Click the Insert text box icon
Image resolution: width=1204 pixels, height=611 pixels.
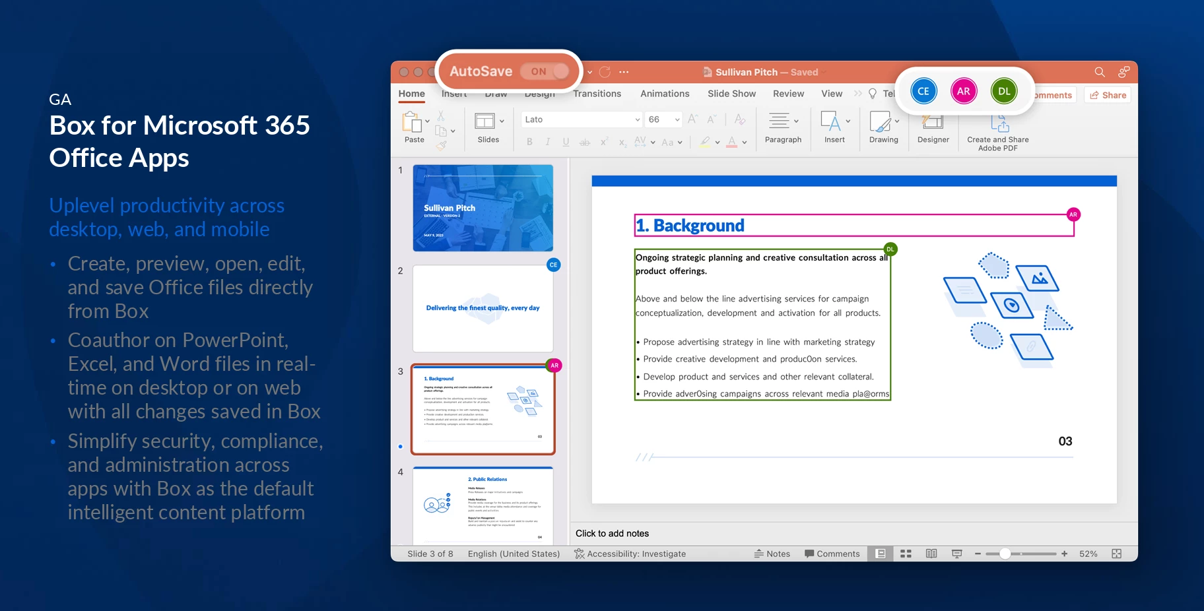[830, 121]
